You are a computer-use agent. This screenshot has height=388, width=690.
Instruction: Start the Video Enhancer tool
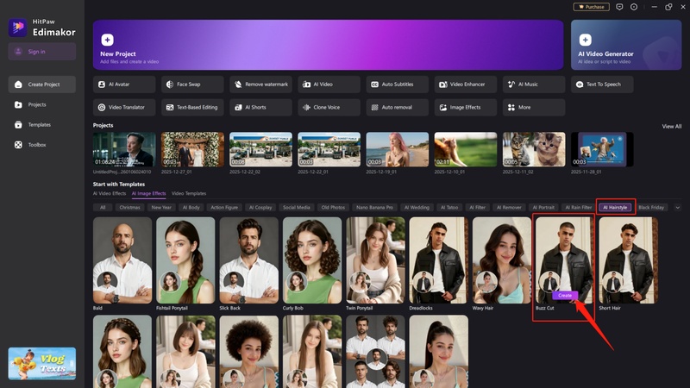pos(466,84)
